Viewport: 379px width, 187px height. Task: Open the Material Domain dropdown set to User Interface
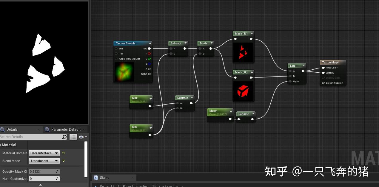[44, 153]
